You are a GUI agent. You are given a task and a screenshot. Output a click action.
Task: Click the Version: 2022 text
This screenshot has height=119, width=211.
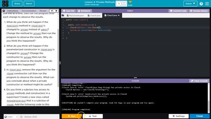(31, 117)
